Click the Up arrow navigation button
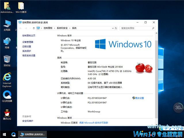Screen dimensions: 184x138 click(x=34, y=28)
